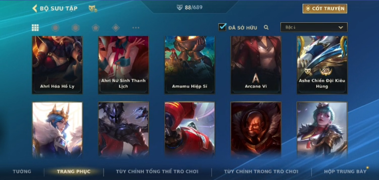This screenshot has height=180, width=379.
Task: Uncheck the Đã Sở Hữu checkbox
Action: coord(222,27)
